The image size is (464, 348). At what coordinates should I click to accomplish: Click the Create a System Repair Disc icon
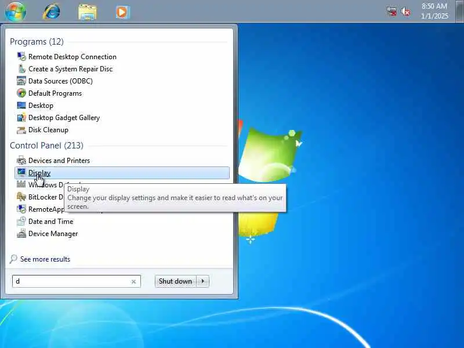21,68
